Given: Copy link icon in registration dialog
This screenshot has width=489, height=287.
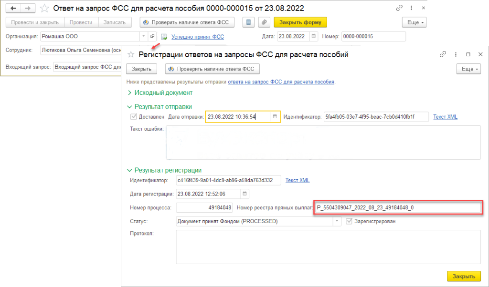Looking at the screenshot, I should point(443,54).
